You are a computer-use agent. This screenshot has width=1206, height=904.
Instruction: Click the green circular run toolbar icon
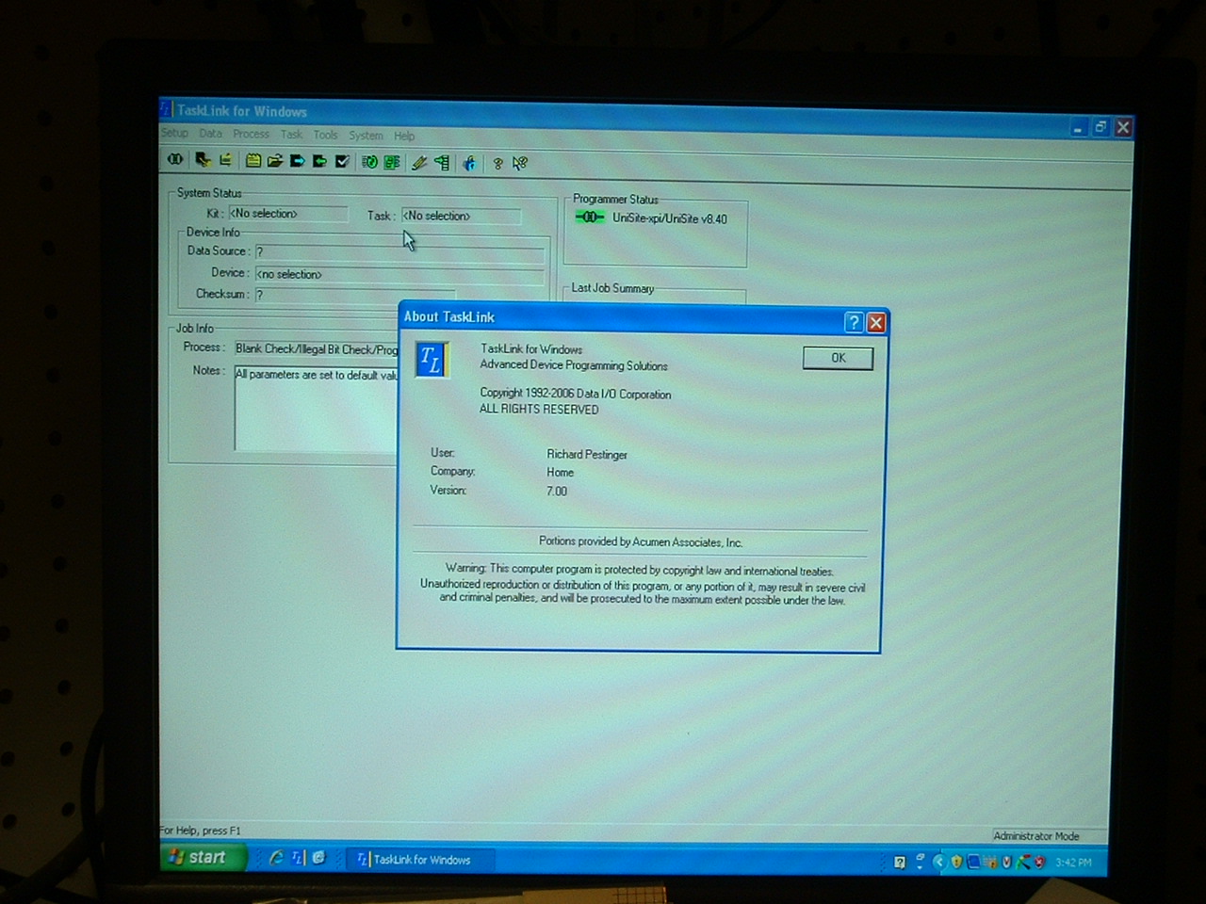369,162
